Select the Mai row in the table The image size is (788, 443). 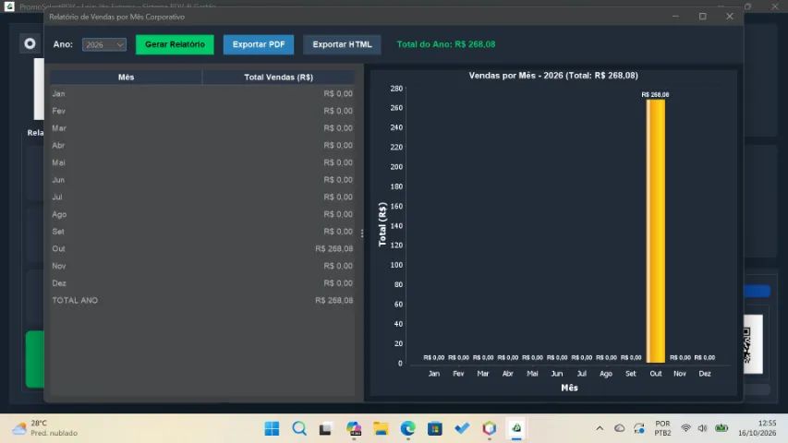pyautogui.click(x=202, y=162)
